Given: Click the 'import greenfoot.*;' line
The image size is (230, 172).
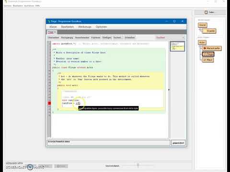Looking at the screenshot, I should 64,43.
